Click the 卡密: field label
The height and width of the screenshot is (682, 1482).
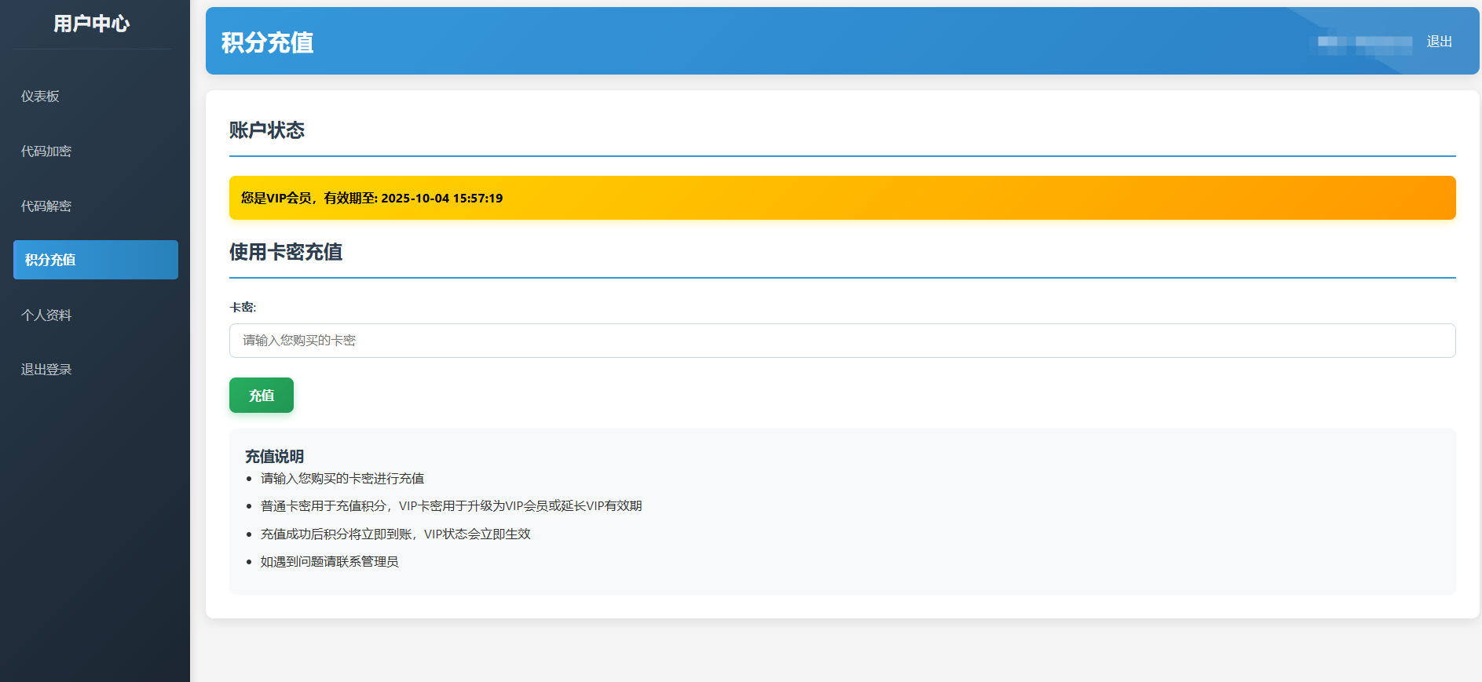[243, 307]
